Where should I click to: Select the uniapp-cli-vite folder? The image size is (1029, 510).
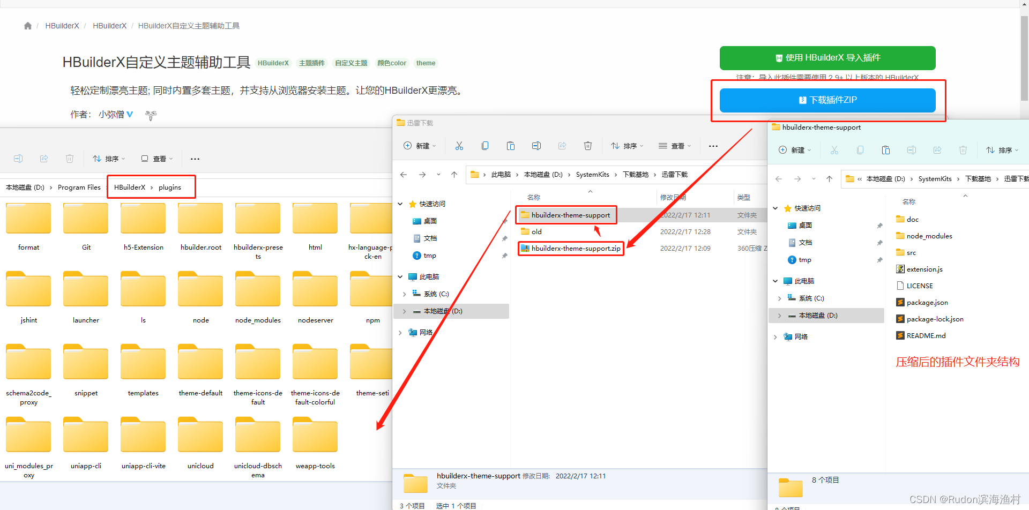(143, 443)
